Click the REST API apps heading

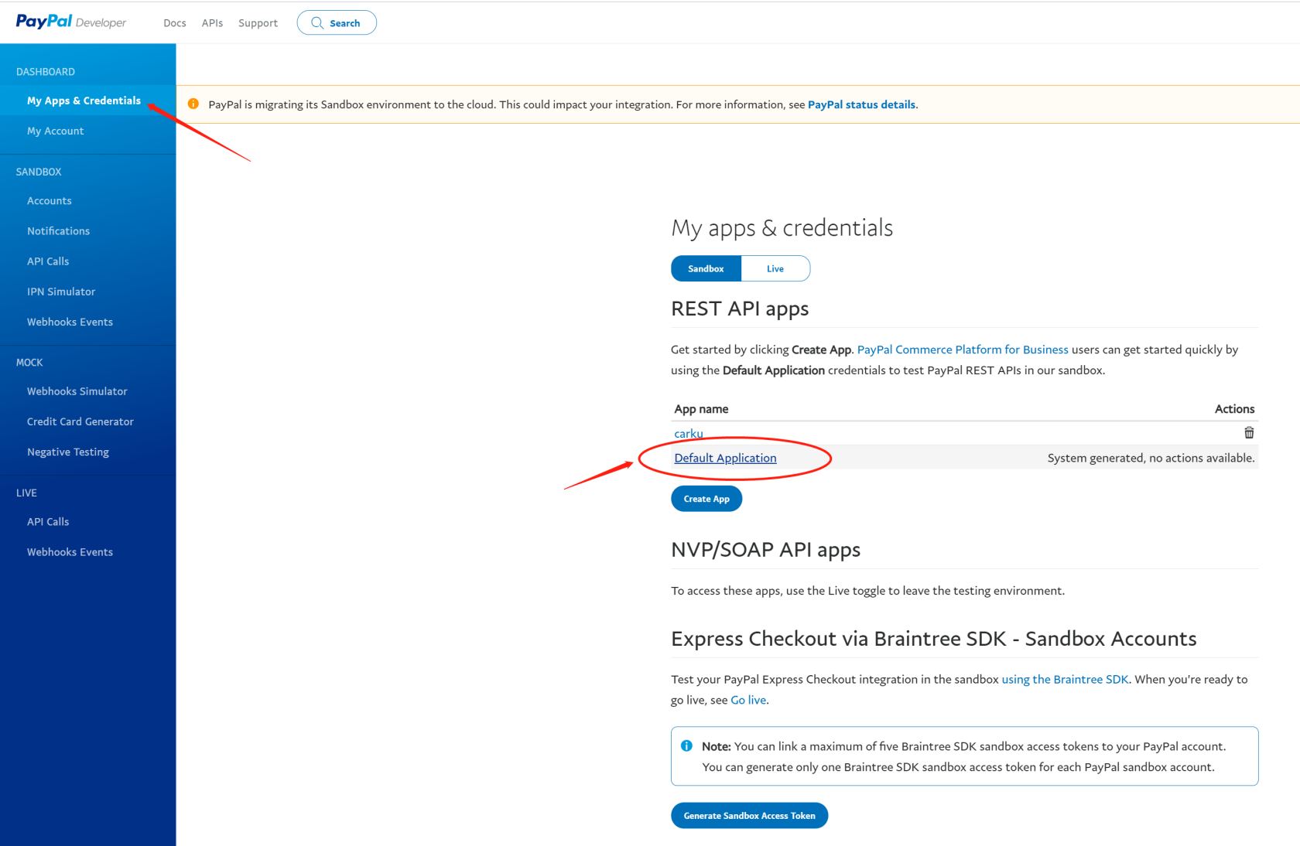click(740, 309)
